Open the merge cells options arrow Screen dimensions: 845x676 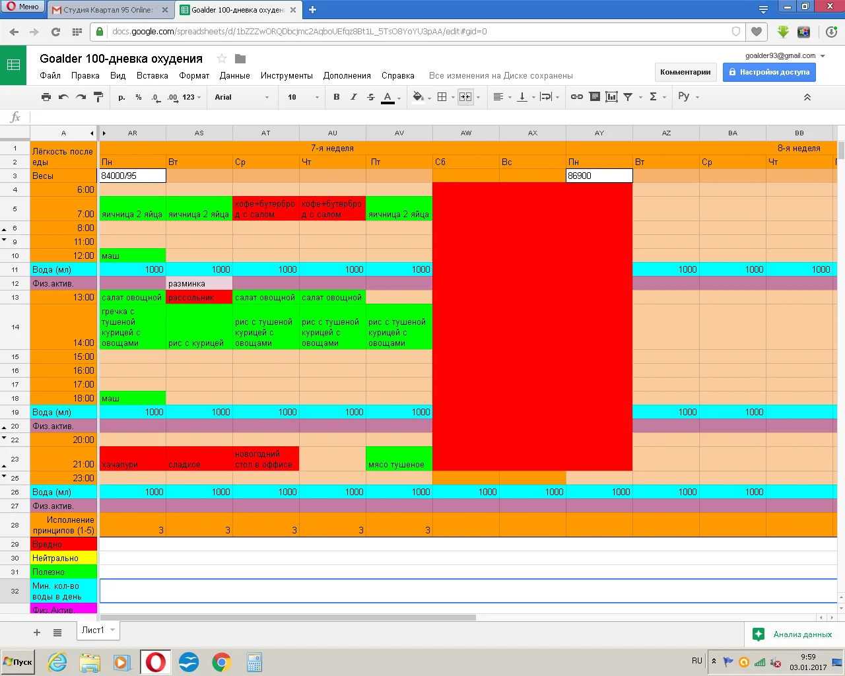click(479, 98)
